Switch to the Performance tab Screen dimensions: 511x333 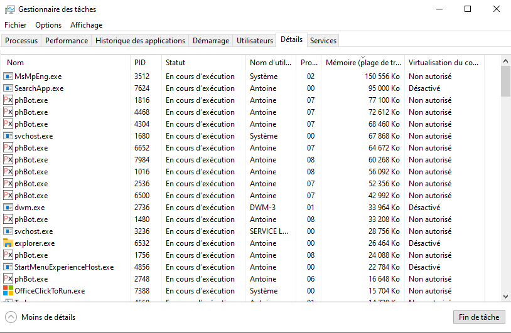pyautogui.click(x=67, y=41)
